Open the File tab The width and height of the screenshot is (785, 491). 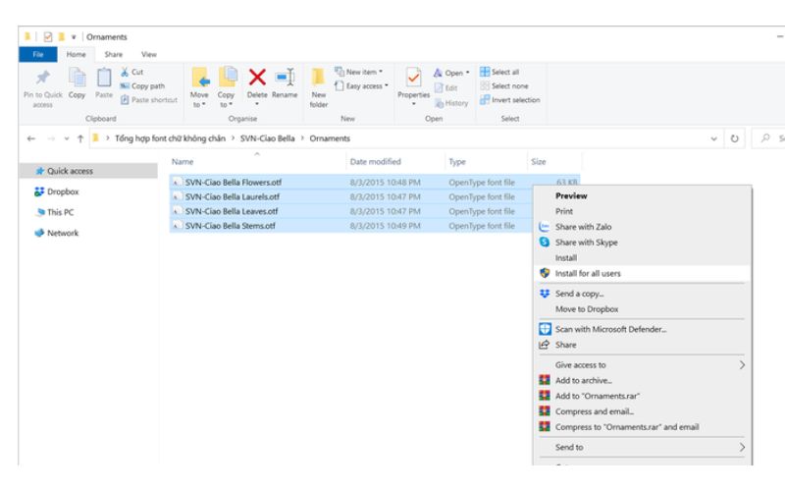pyautogui.click(x=38, y=54)
